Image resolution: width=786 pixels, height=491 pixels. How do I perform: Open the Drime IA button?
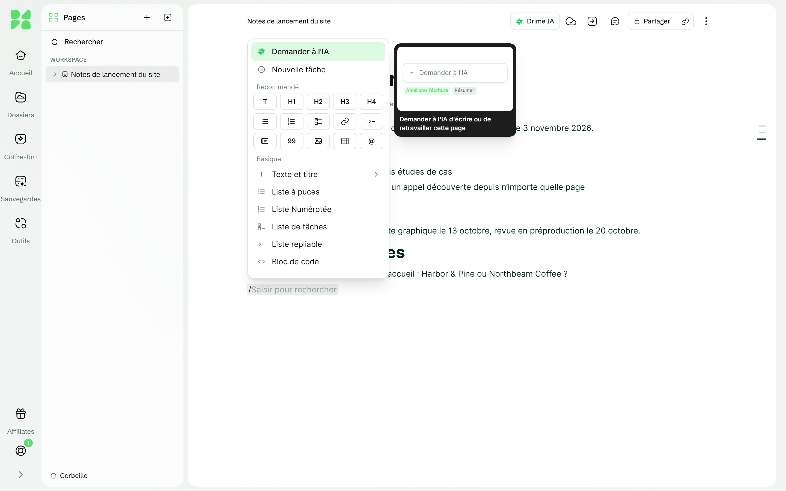tap(535, 22)
